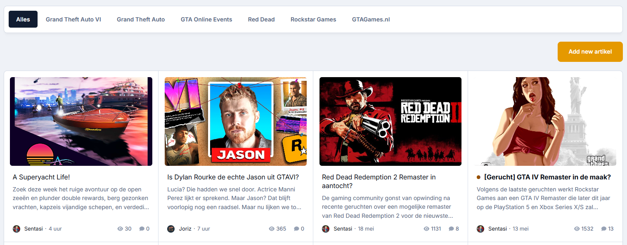
Task: Open article title A Superyacht Life!
Action: pos(42,177)
